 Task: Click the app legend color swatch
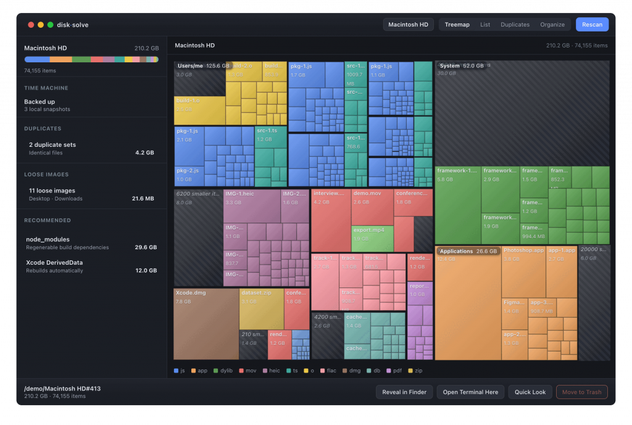tap(193, 371)
